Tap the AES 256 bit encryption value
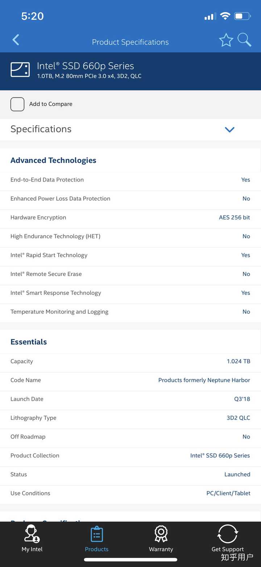The image size is (261, 567). pos(234,217)
